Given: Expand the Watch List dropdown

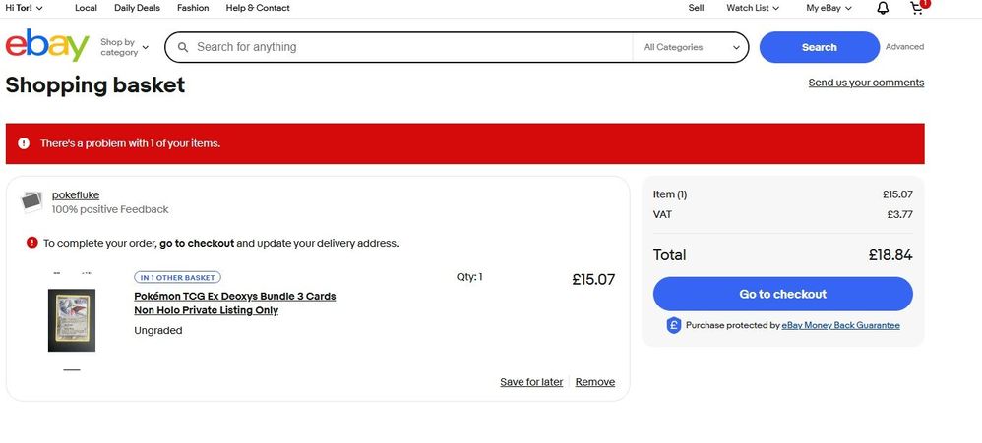Looking at the screenshot, I should 752,8.
